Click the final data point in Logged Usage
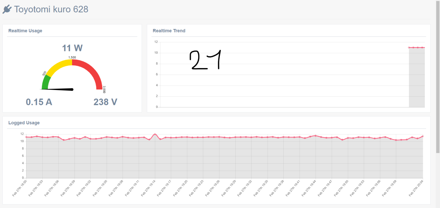The image size is (440, 208). tap(423, 136)
